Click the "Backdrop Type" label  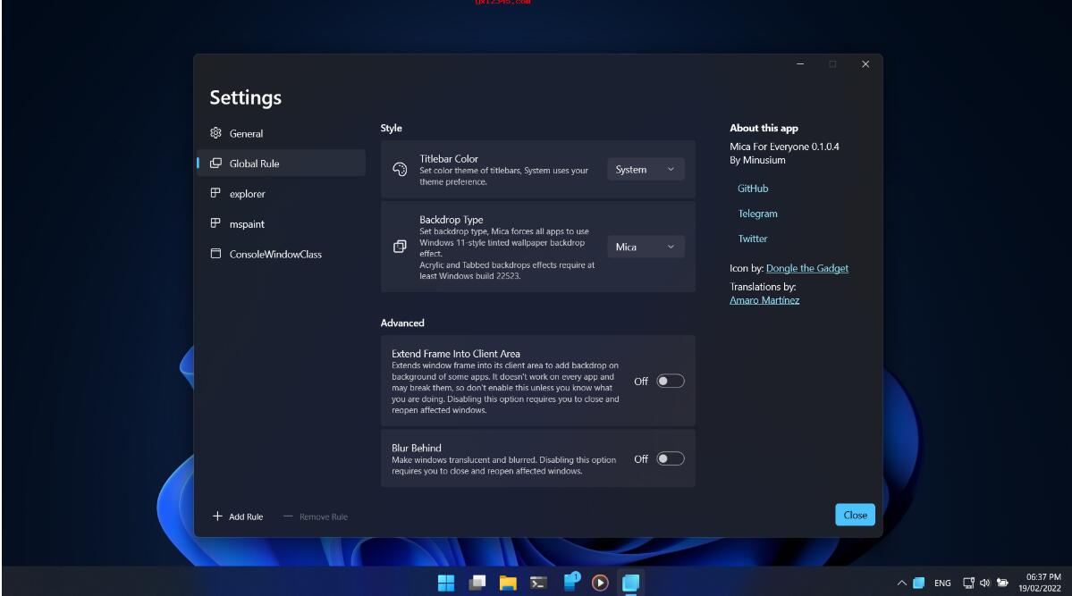click(x=452, y=220)
